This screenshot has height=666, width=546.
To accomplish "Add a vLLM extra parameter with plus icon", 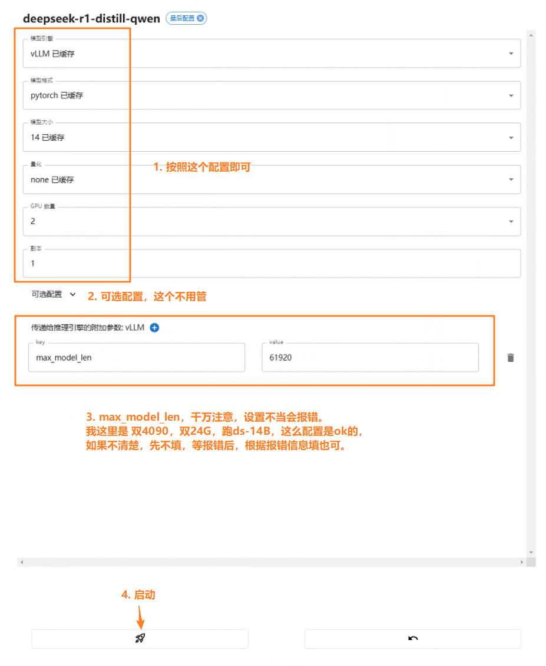I will tap(155, 328).
